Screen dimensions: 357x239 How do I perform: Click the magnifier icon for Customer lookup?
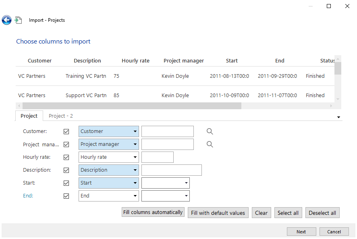210,131
